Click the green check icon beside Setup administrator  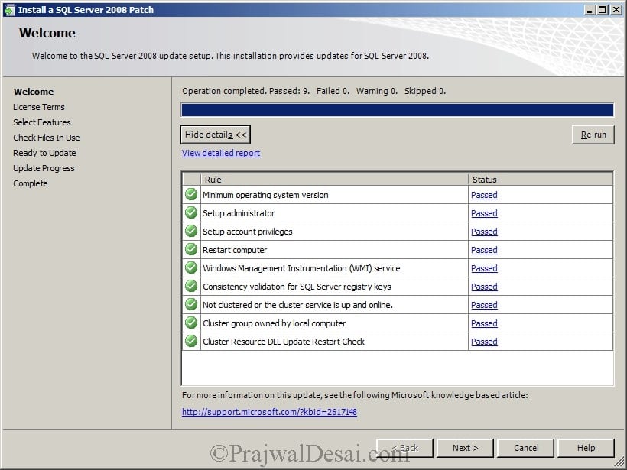tap(191, 213)
